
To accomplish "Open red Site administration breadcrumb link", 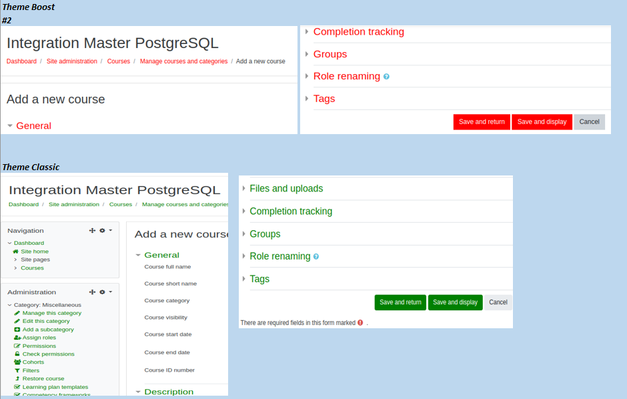I will 72,61.
